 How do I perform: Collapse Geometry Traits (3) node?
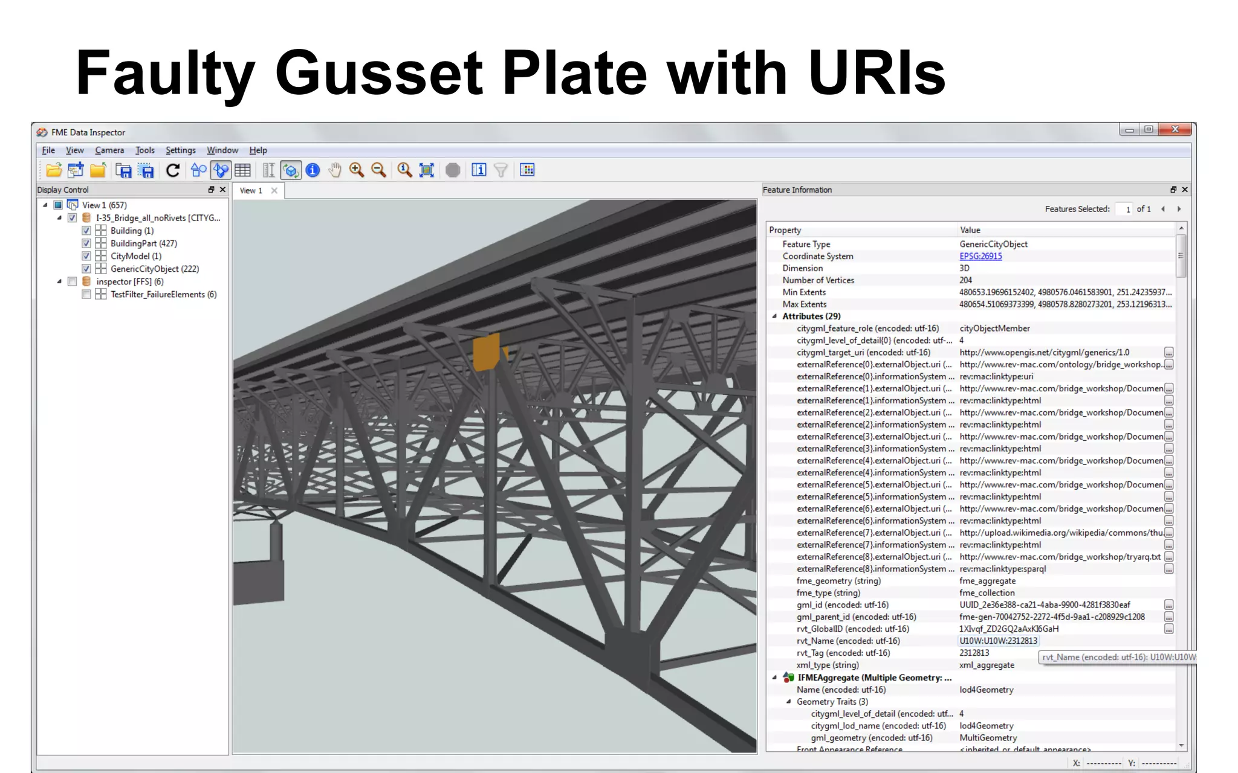788,702
